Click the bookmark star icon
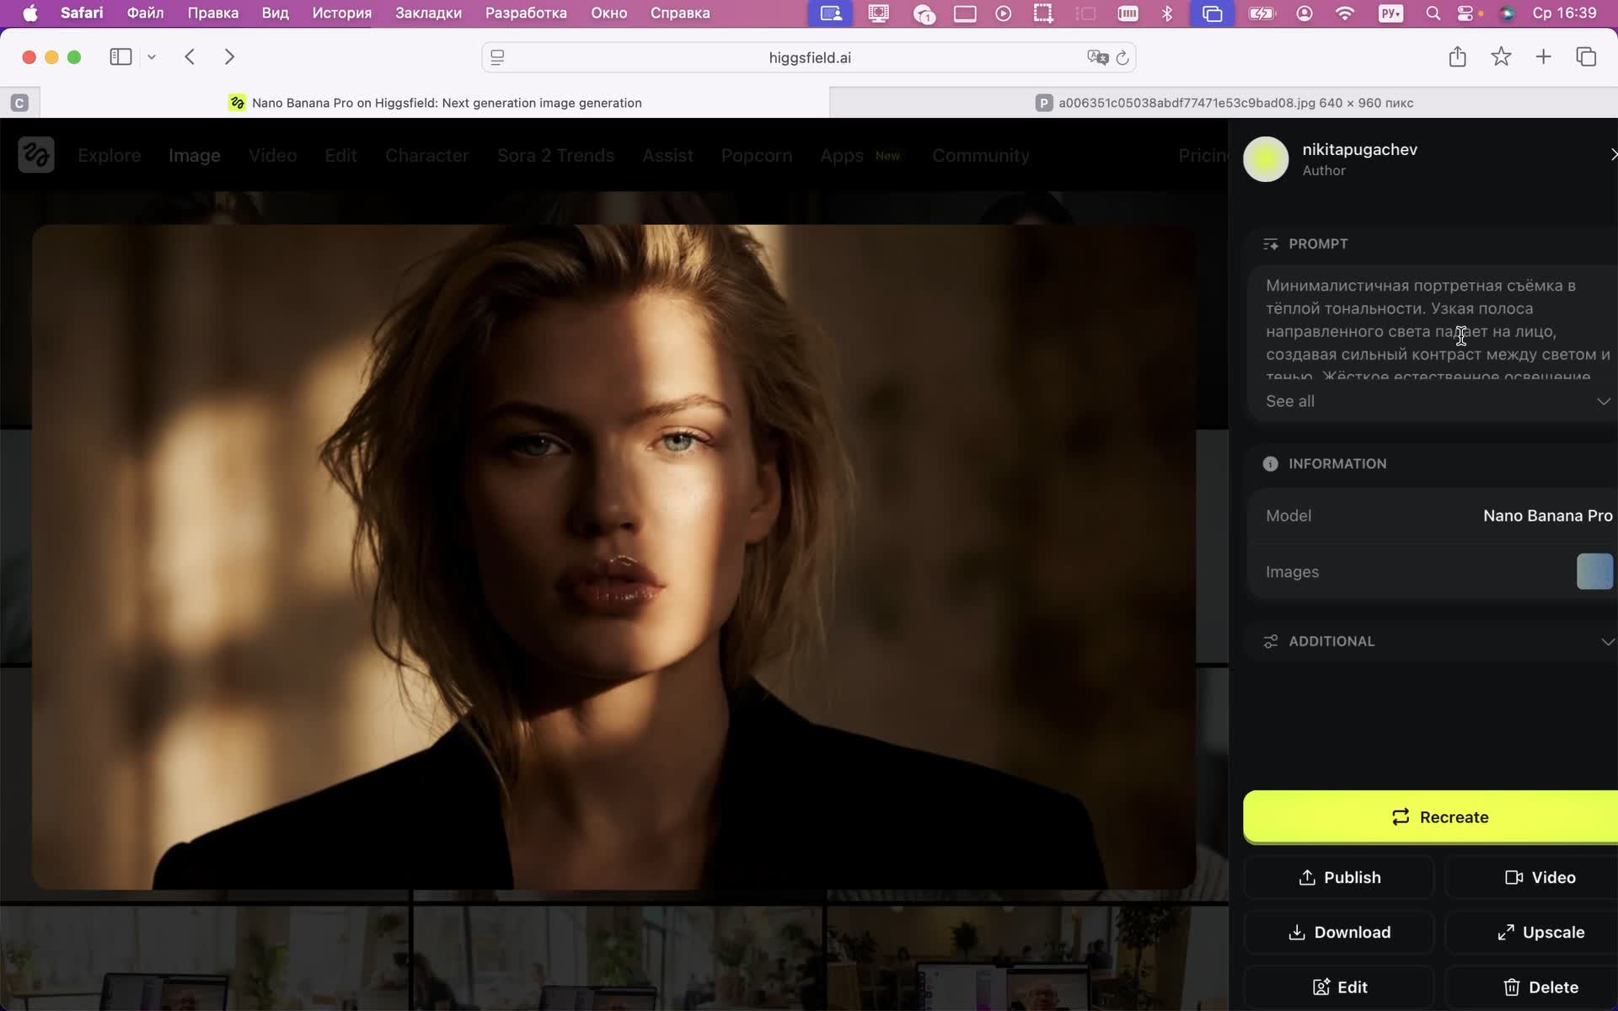The width and height of the screenshot is (1618, 1011). [1501, 57]
